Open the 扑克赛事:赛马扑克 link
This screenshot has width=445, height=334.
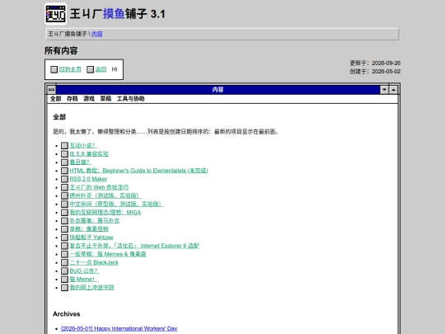tap(95, 221)
